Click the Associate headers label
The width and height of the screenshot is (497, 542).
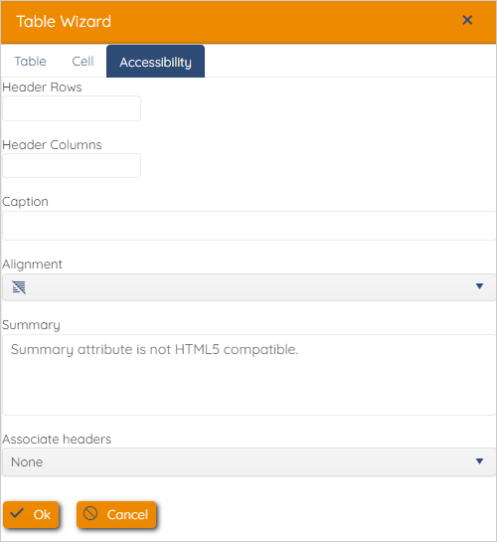click(x=57, y=439)
